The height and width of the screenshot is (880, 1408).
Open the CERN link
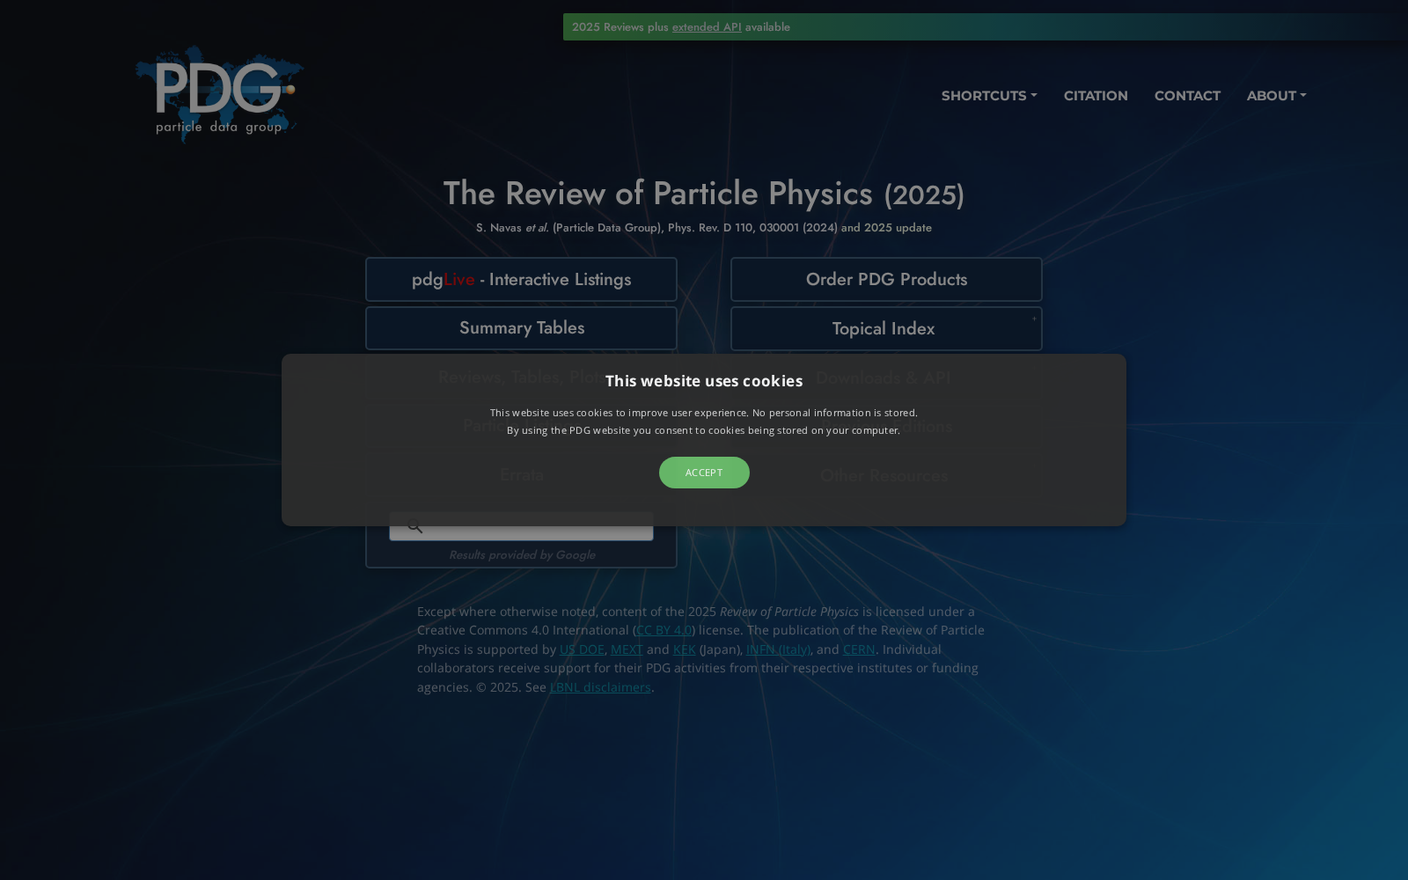pos(859,649)
